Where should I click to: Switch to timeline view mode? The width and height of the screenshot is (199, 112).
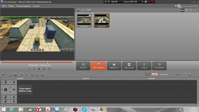tap(155, 74)
